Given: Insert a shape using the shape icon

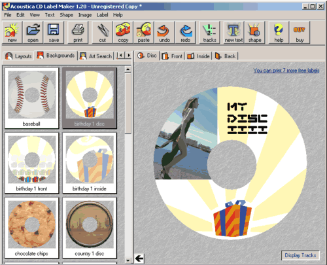Looking at the screenshot, I should click(x=254, y=32).
